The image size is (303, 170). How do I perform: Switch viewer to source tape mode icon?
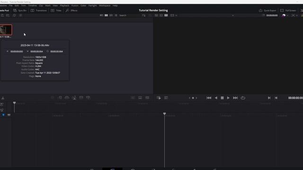(161, 15)
